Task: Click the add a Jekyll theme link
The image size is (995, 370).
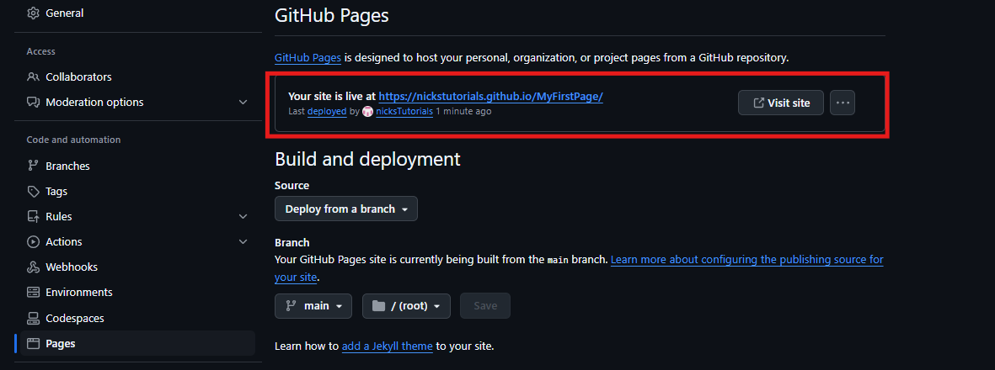Action: (x=387, y=346)
